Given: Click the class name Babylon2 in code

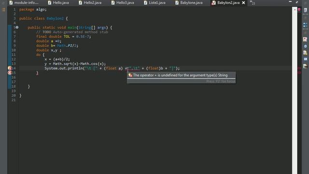Looking at the screenshot, I should (x=55, y=18).
